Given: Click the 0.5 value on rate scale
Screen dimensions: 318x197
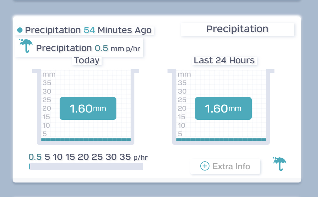Looking at the screenshot, I should [x=35, y=157].
